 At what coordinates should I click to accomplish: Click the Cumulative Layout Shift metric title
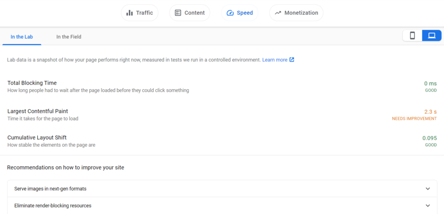point(37,138)
